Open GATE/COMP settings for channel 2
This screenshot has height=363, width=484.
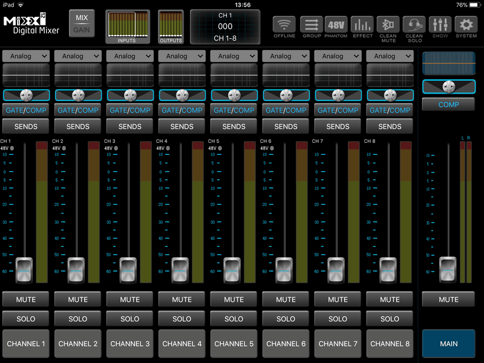click(x=77, y=110)
